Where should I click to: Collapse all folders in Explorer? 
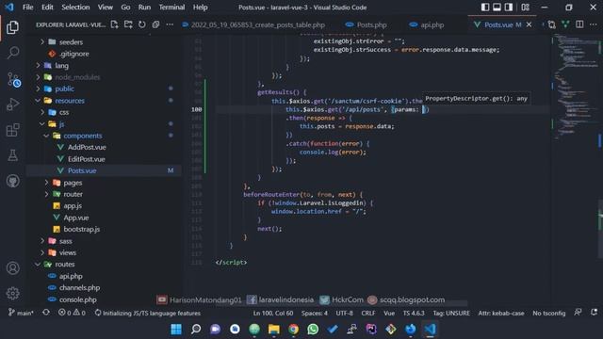(x=155, y=24)
